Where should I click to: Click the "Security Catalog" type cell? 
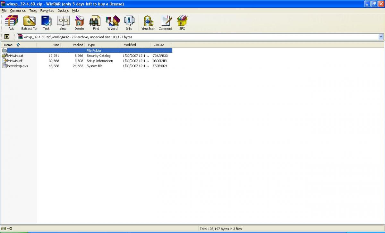[x=98, y=56]
